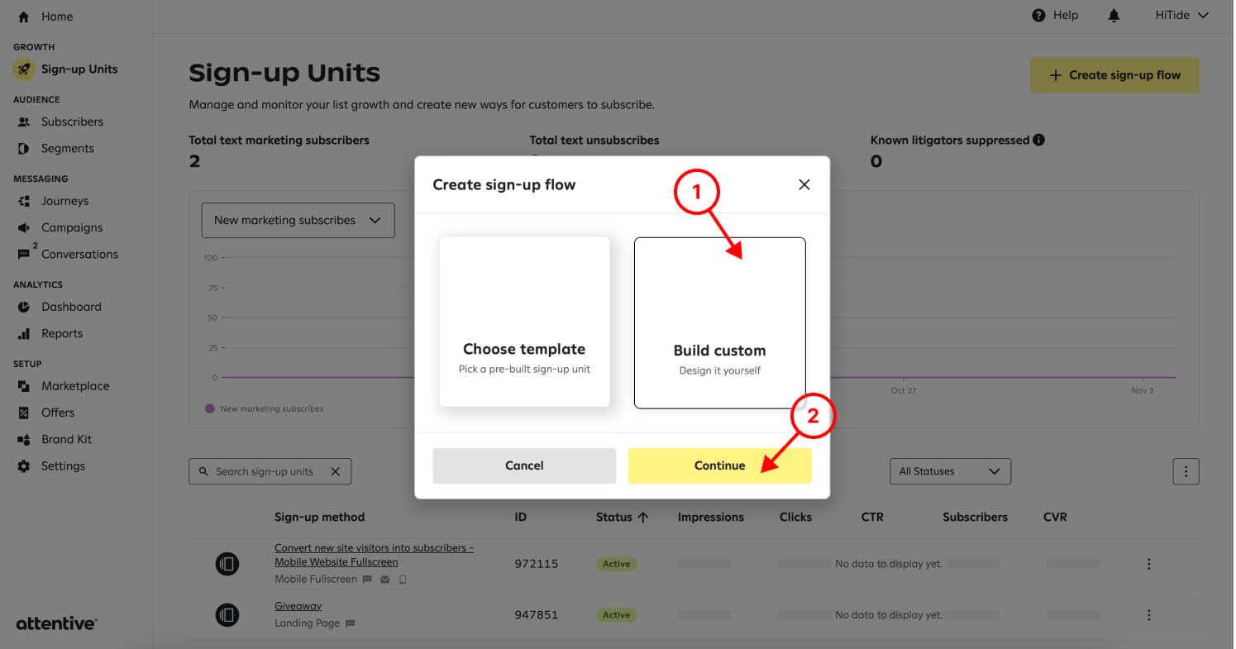The height and width of the screenshot is (649, 1236).
Task: Open the three-dot menu for Giveaway row
Action: point(1148,615)
